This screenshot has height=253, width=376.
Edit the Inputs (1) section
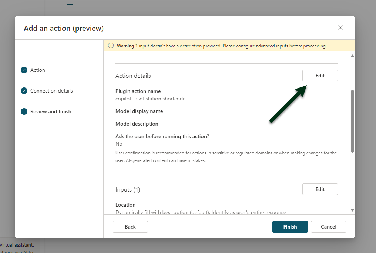(320, 189)
